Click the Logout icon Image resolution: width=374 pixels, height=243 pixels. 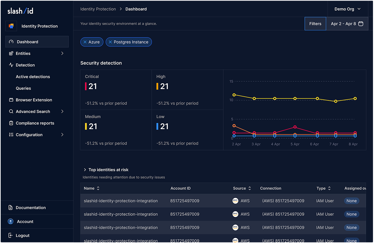pos(11,236)
